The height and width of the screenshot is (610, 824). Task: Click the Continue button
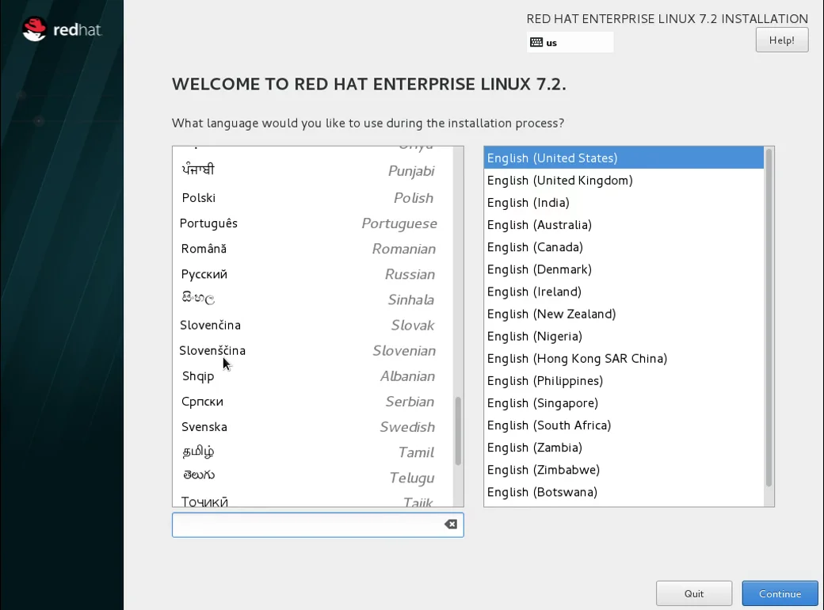tap(780, 593)
